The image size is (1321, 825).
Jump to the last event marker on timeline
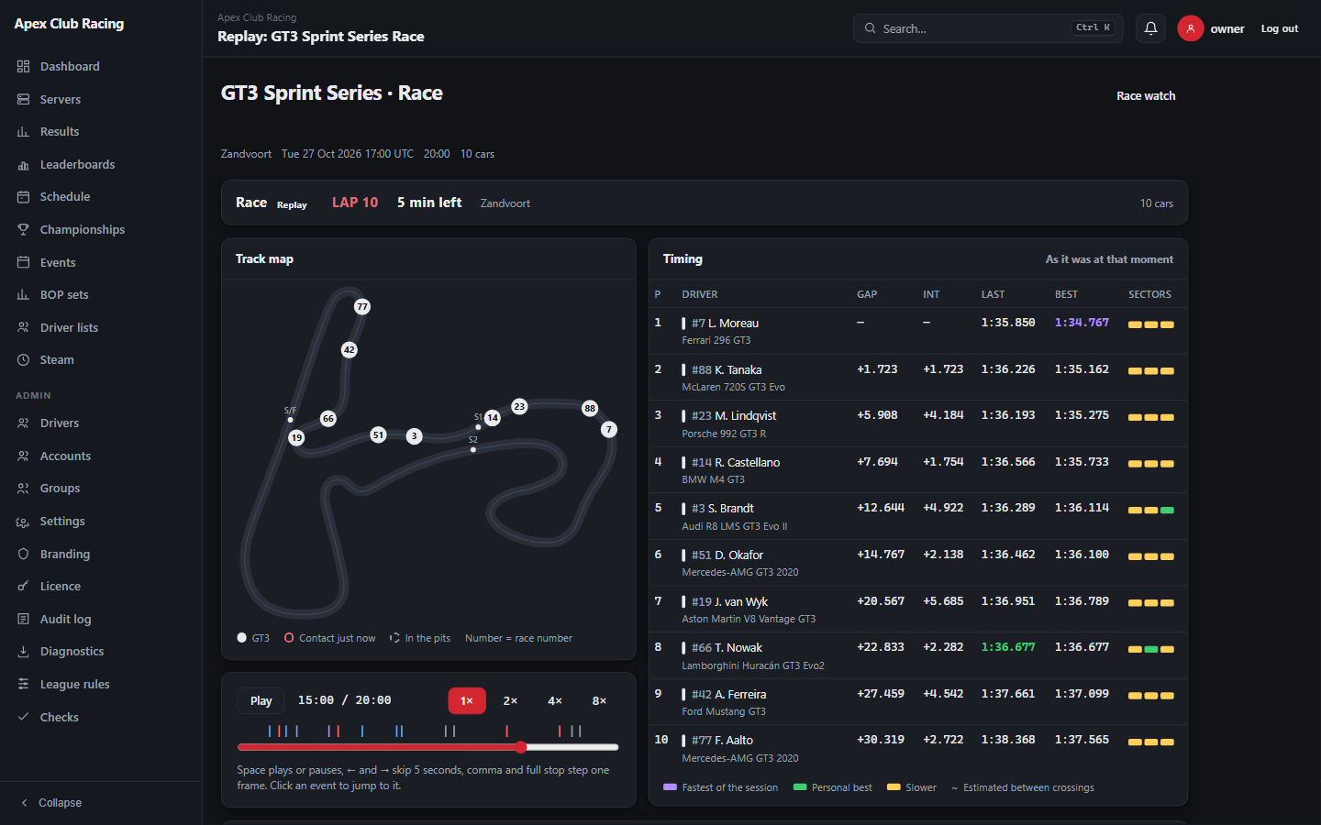point(580,731)
